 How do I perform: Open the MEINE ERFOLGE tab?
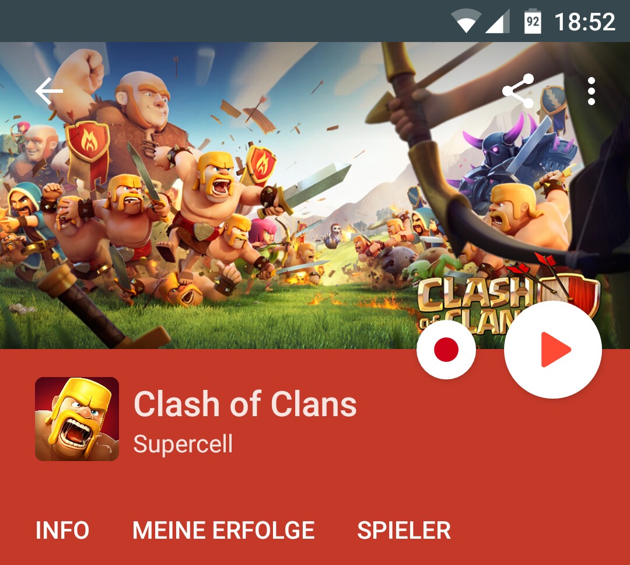click(x=223, y=530)
